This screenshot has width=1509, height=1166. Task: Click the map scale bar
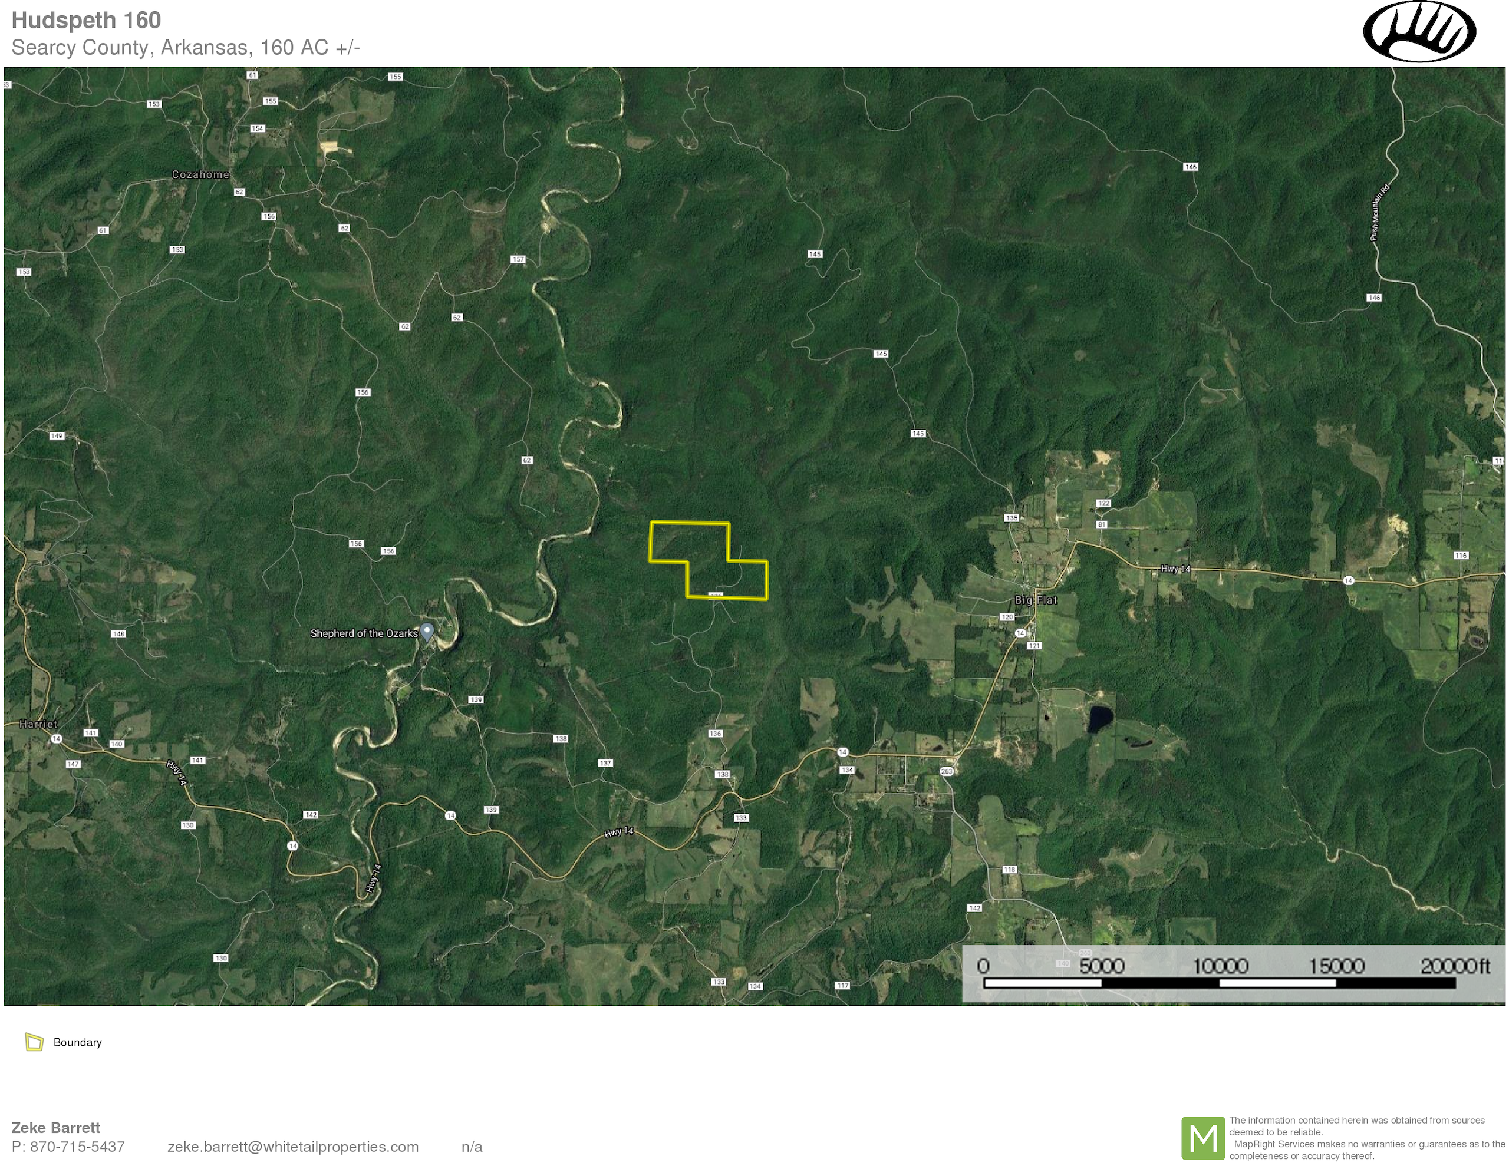tap(1220, 982)
